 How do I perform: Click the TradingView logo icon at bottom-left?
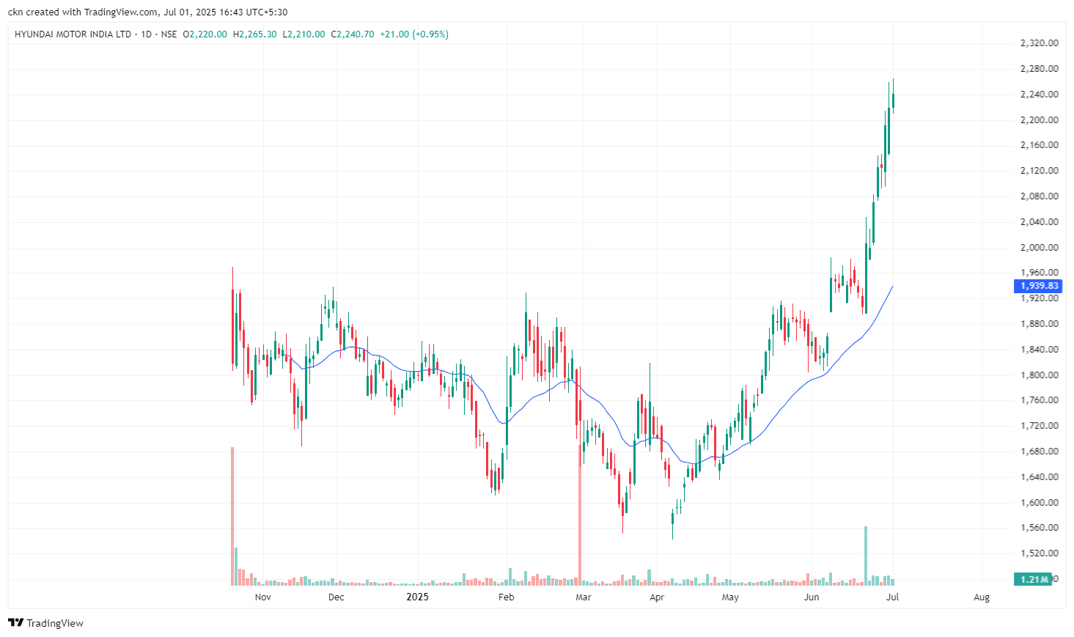click(15, 623)
